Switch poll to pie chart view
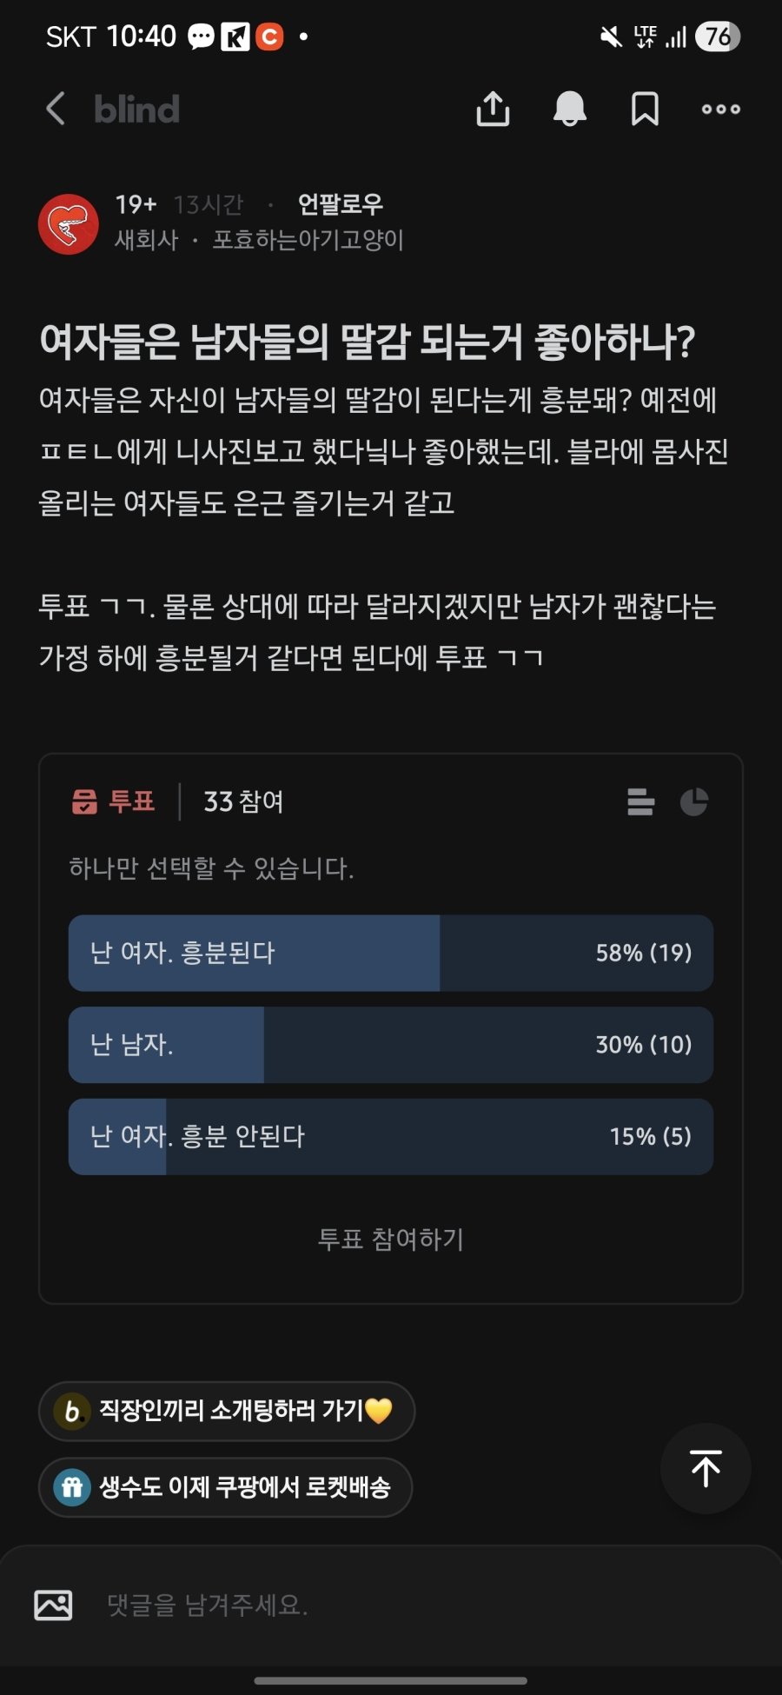 click(x=693, y=801)
